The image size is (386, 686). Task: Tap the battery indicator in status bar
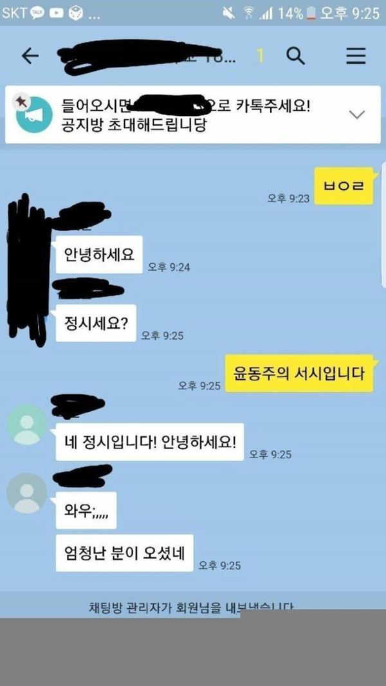click(x=311, y=13)
